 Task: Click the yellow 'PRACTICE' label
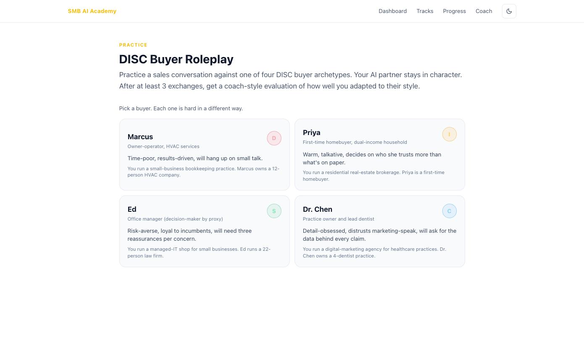[x=133, y=45]
